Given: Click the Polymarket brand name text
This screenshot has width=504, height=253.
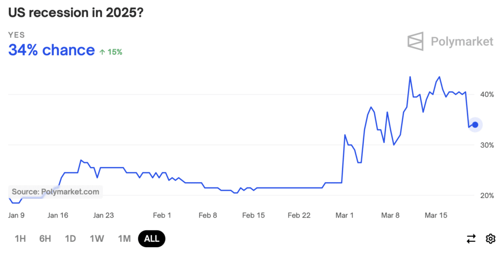Looking at the screenshot, I should 462,41.
